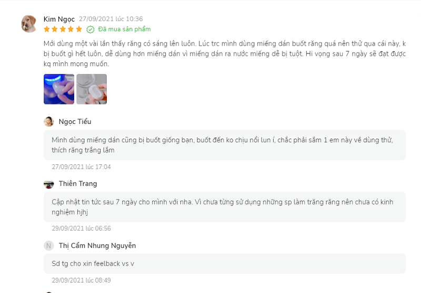Click the gray N avatar icon

point(49,246)
